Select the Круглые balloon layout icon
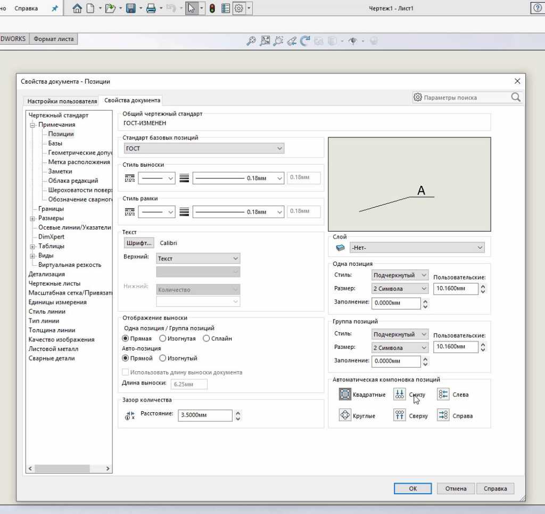 coord(345,415)
